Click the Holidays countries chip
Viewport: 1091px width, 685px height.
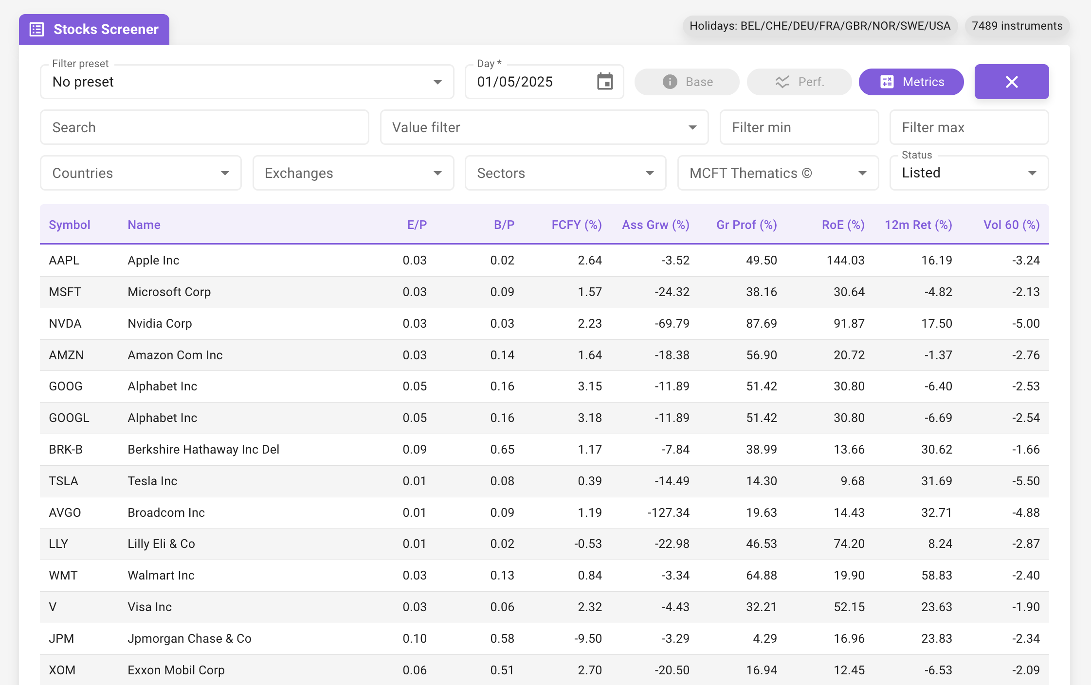pyautogui.click(x=820, y=26)
